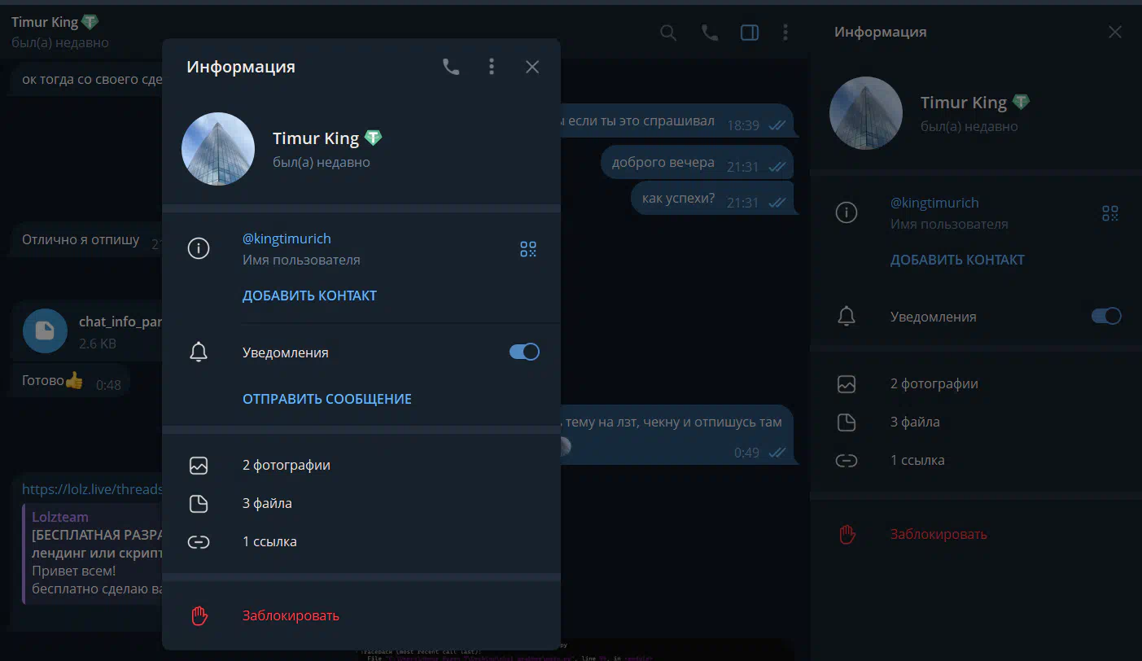Click ДОБАВИТЬ КОНТАКТ in the dialog
Screen dimensions: 1142x661
(x=309, y=295)
